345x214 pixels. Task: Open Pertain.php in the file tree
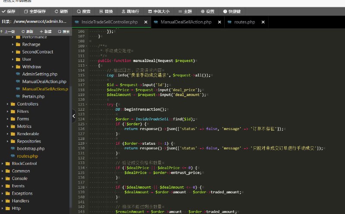33,96
